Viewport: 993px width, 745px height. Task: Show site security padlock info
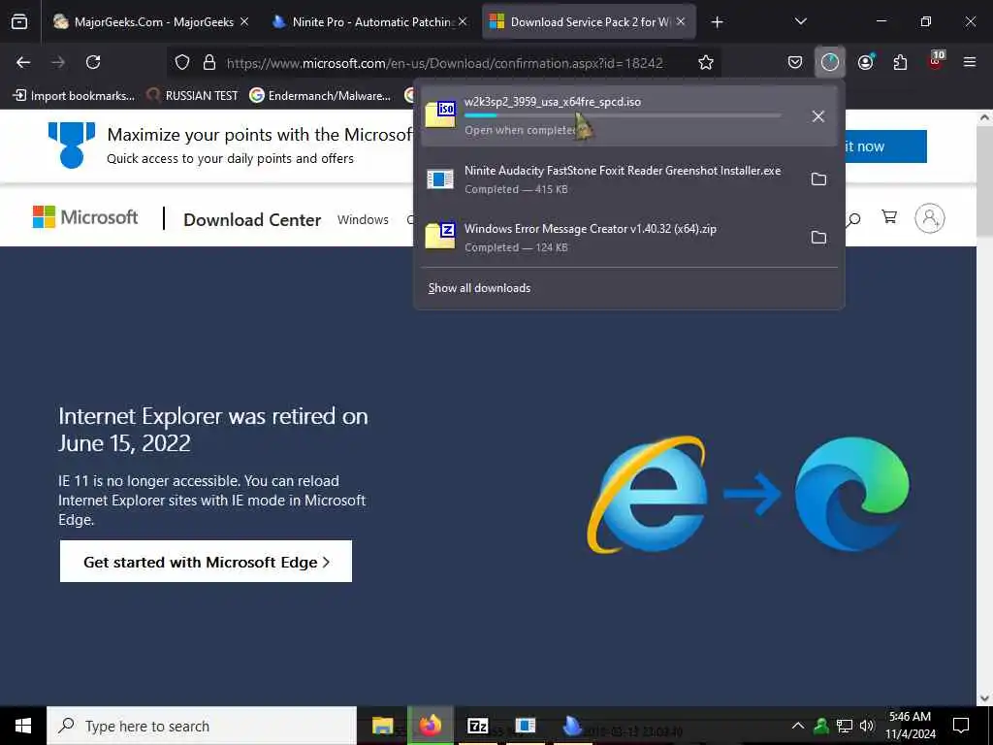pyautogui.click(x=209, y=62)
